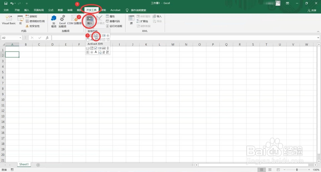Zoom out with minus button
This screenshot has width=321, height=172.
tap(284, 170)
